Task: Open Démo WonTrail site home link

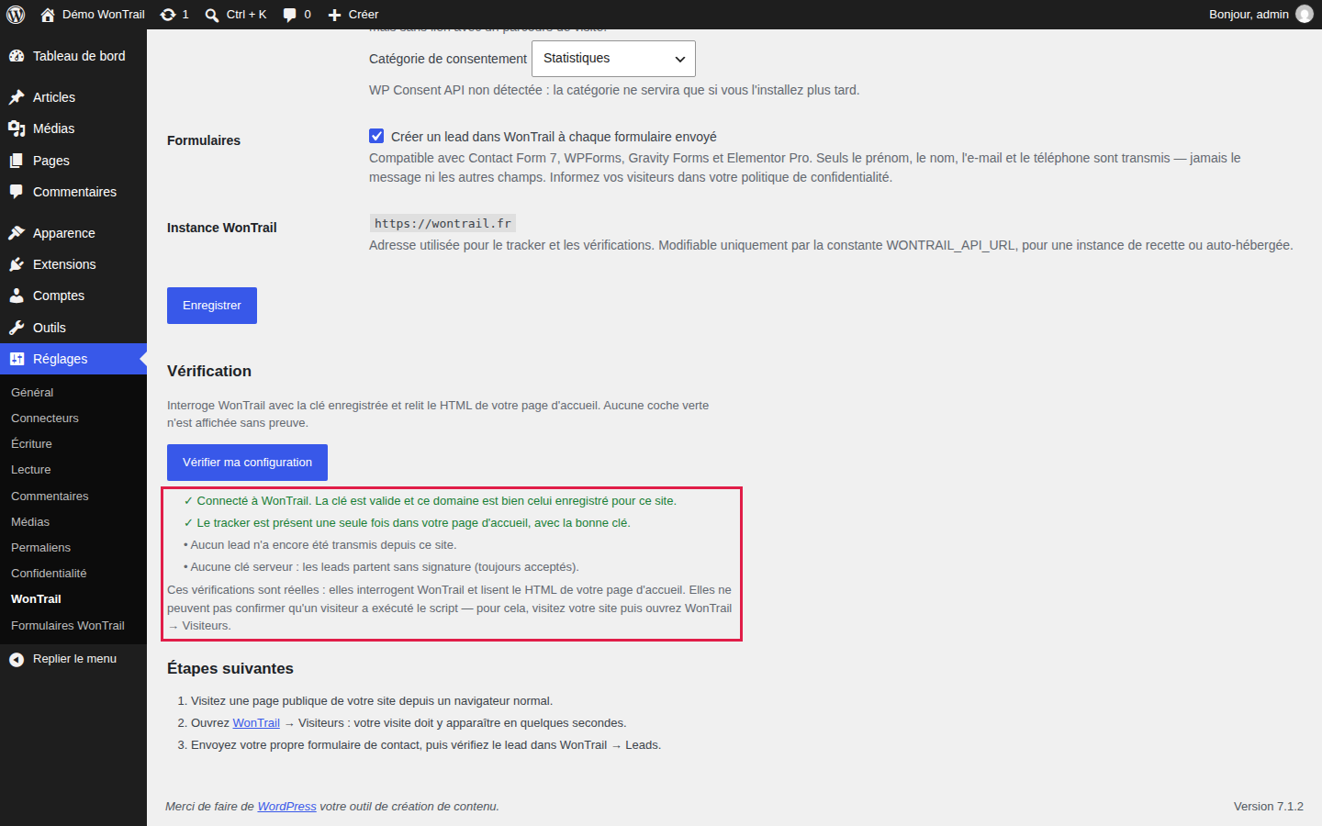Action: [93, 15]
